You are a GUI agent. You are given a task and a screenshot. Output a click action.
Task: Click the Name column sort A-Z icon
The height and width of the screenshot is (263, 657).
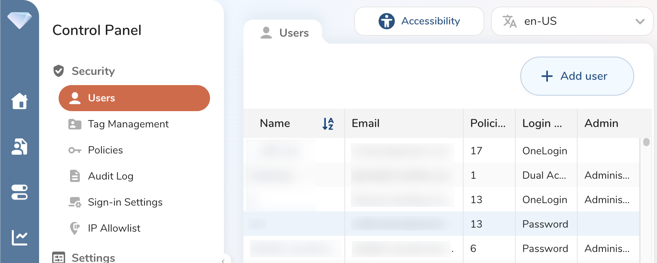(x=328, y=123)
